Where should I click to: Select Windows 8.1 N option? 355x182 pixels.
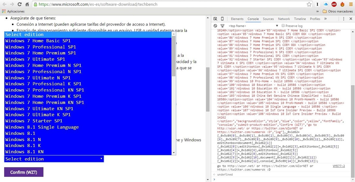[88, 139]
